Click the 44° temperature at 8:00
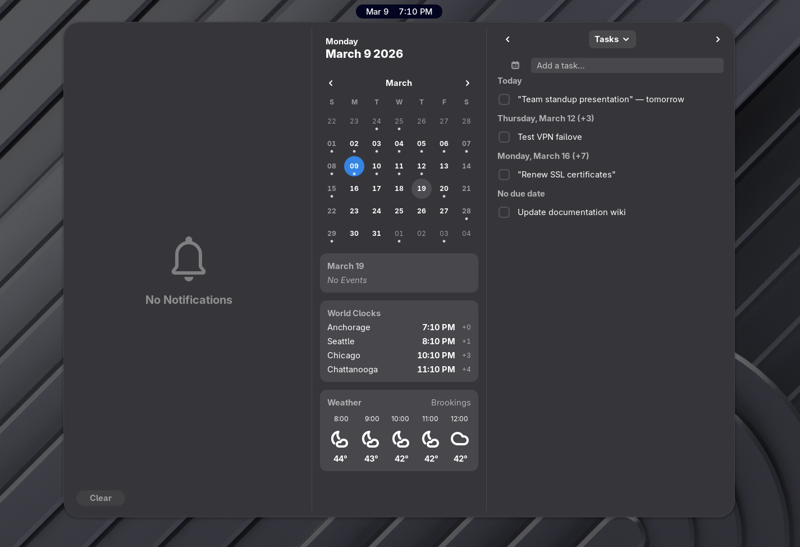This screenshot has width=800, height=547. [x=340, y=459]
